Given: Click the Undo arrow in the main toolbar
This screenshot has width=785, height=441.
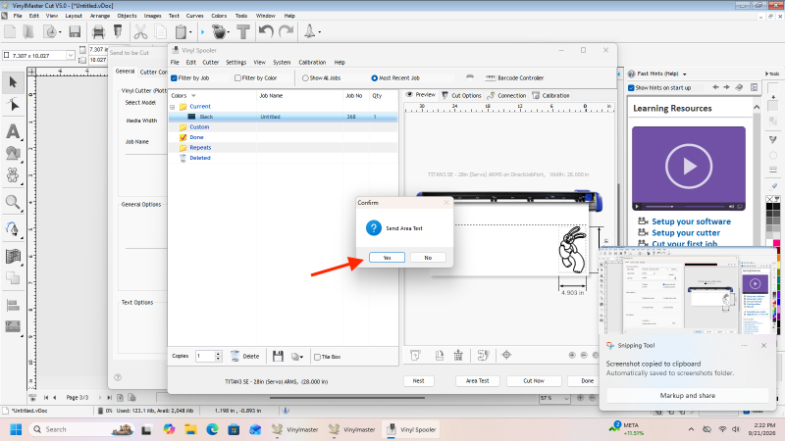Looking at the screenshot, I should pos(266,32).
